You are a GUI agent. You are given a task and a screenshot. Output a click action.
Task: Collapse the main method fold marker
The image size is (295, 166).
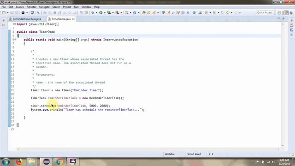pos(15,40)
